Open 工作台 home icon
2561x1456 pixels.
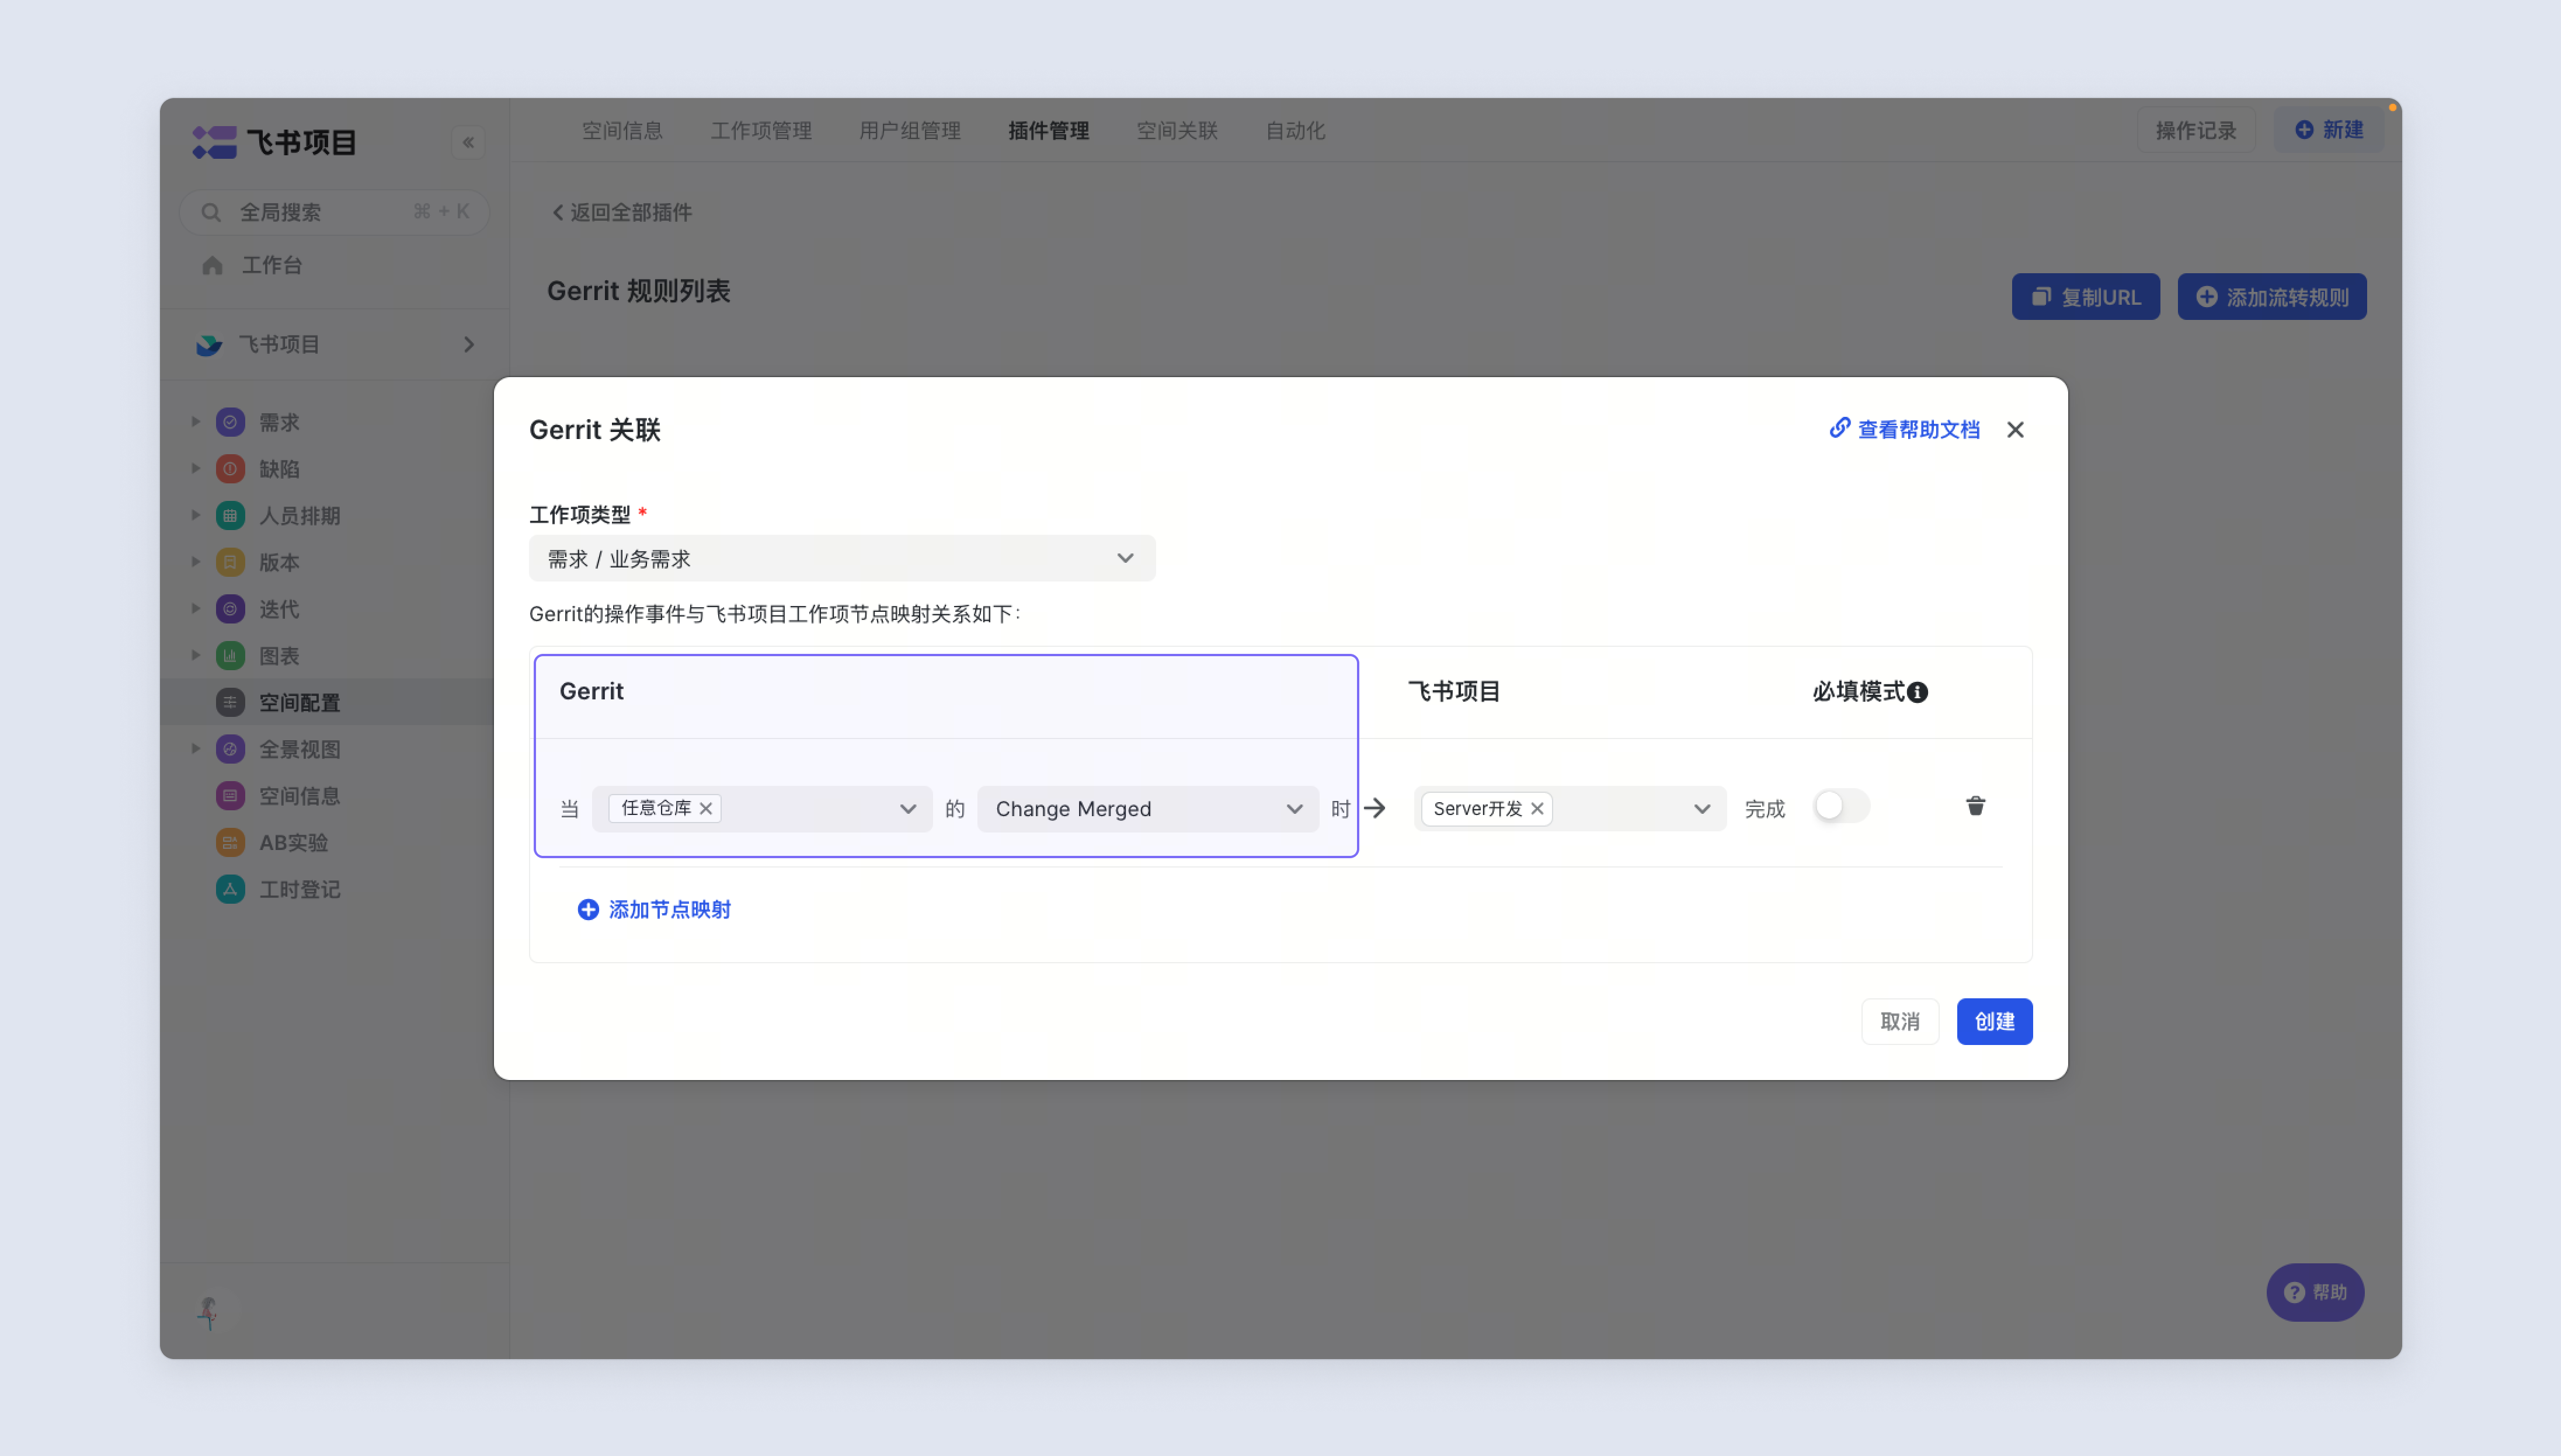coord(212,265)
